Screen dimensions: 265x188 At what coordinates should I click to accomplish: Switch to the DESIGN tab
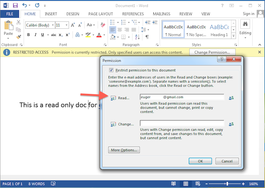coord(73,14)
